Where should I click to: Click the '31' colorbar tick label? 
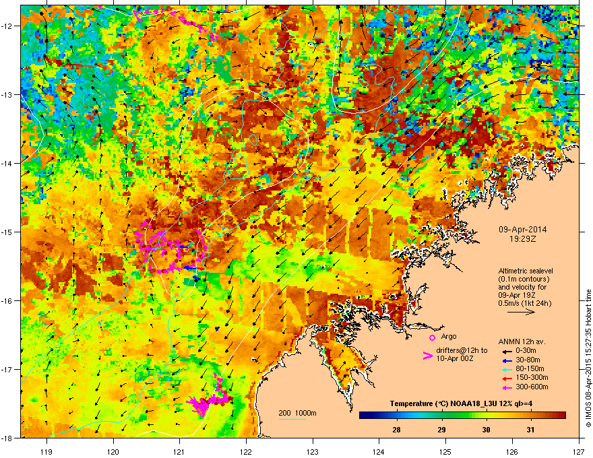click(x=530, y=430)
